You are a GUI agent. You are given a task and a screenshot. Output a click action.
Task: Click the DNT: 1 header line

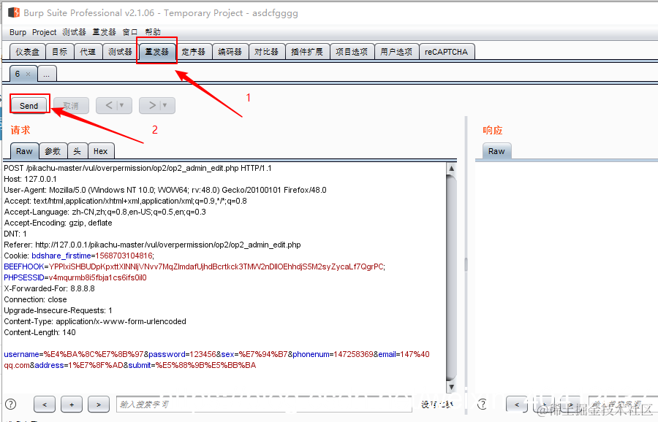15,234
